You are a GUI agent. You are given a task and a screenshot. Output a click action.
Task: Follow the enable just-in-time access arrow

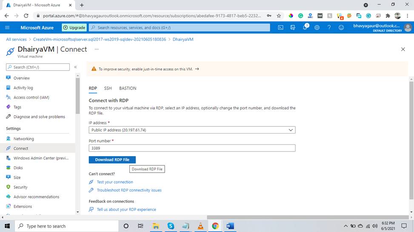[x=197, y=69]
